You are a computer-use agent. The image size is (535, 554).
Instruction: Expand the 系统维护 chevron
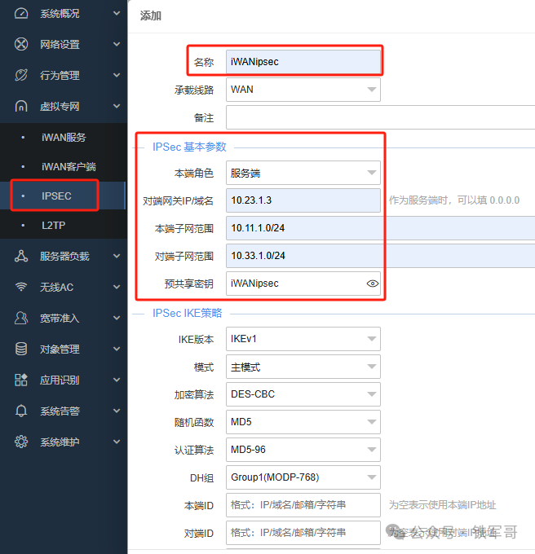[117, 442]
